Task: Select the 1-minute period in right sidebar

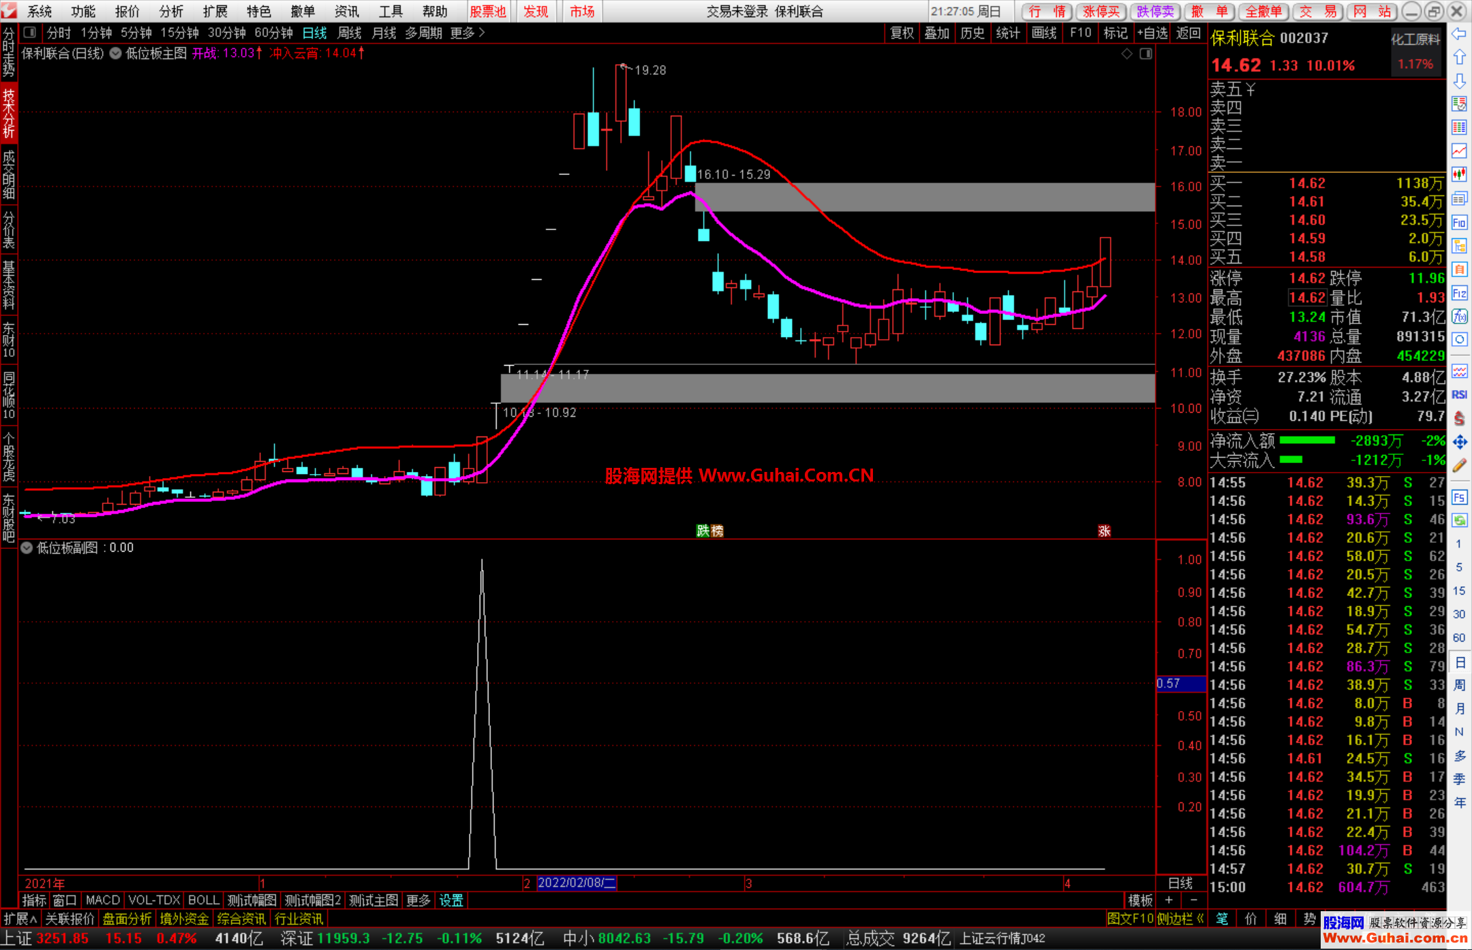Action: point(1459,544)
